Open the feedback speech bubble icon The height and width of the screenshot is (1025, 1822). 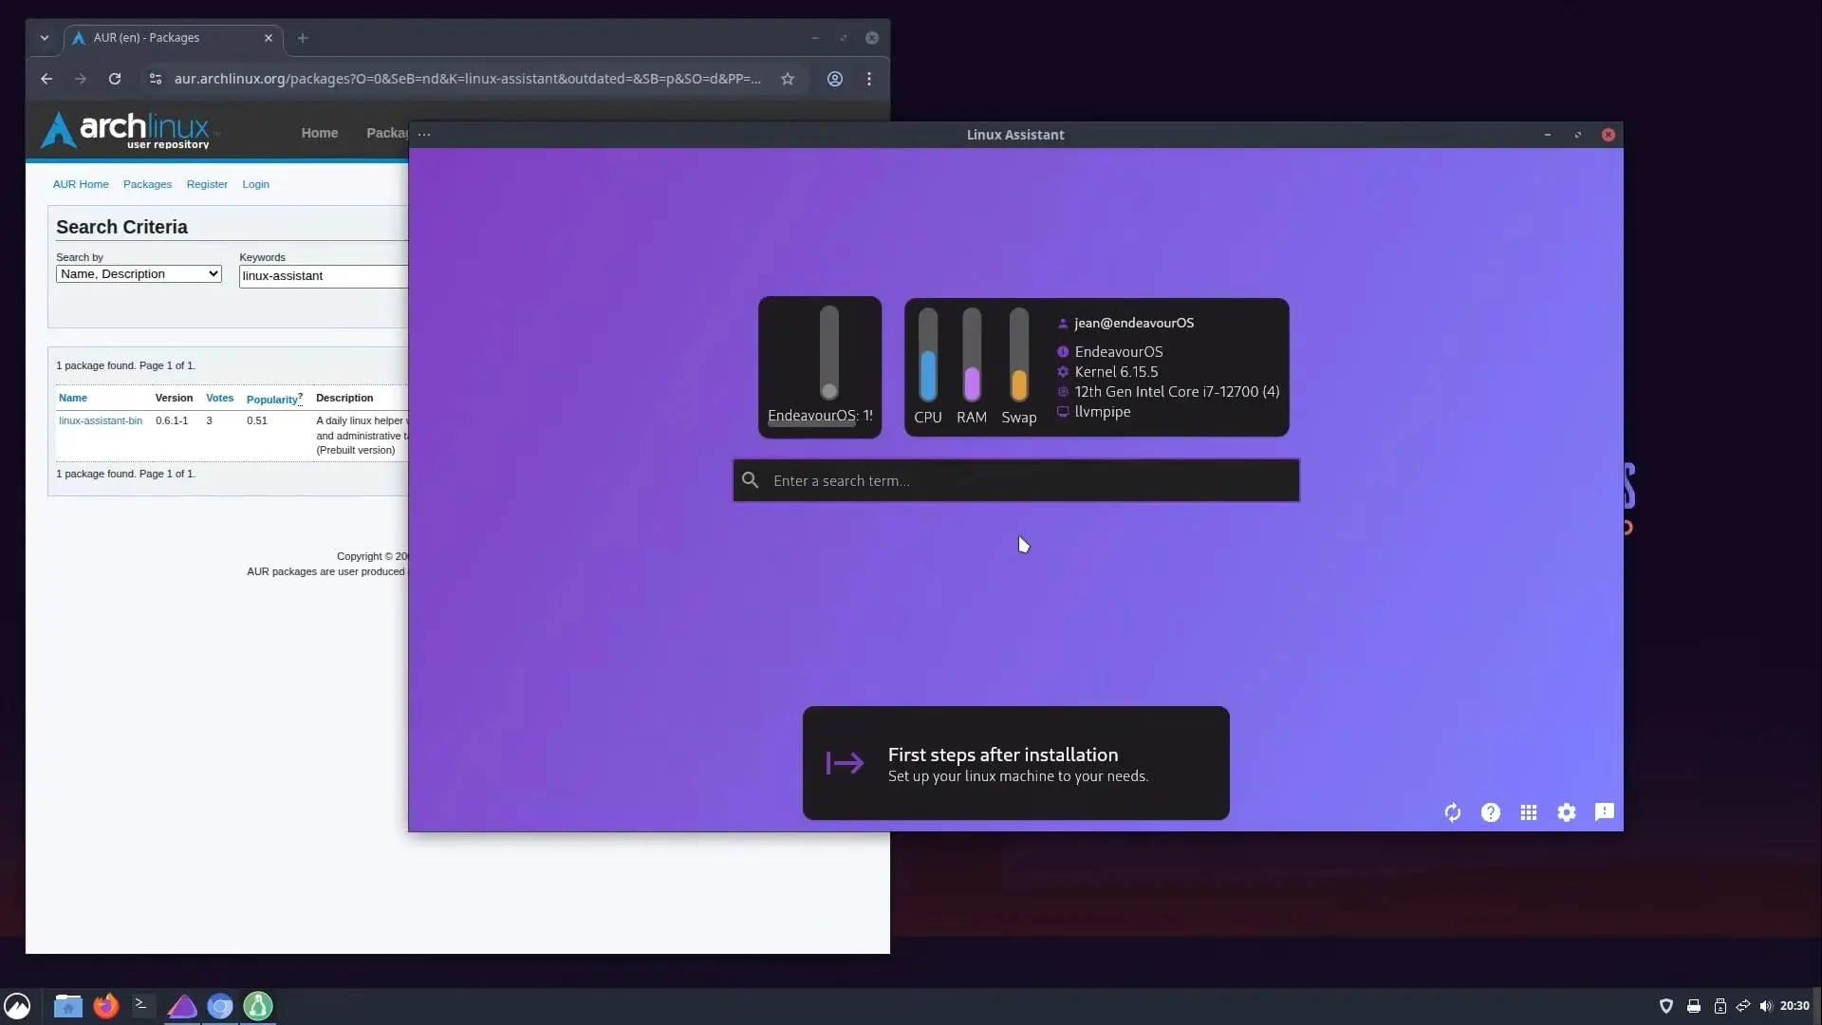point(1605,812)
